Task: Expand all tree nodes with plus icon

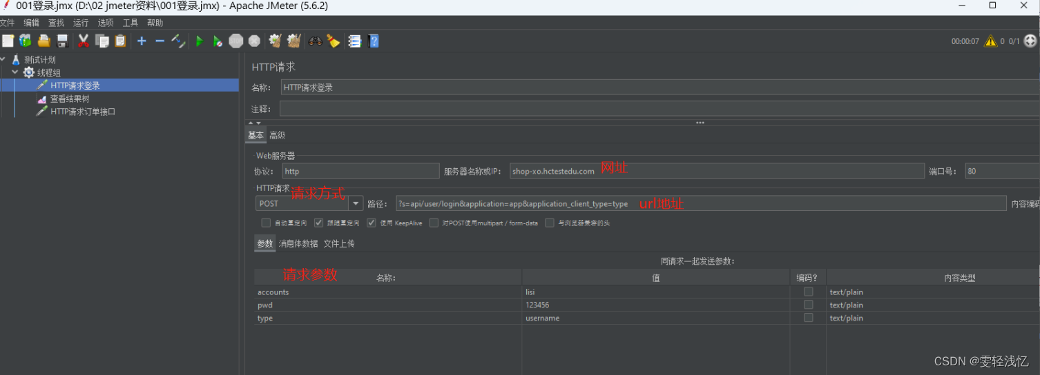Action: (x=142, y=41)
